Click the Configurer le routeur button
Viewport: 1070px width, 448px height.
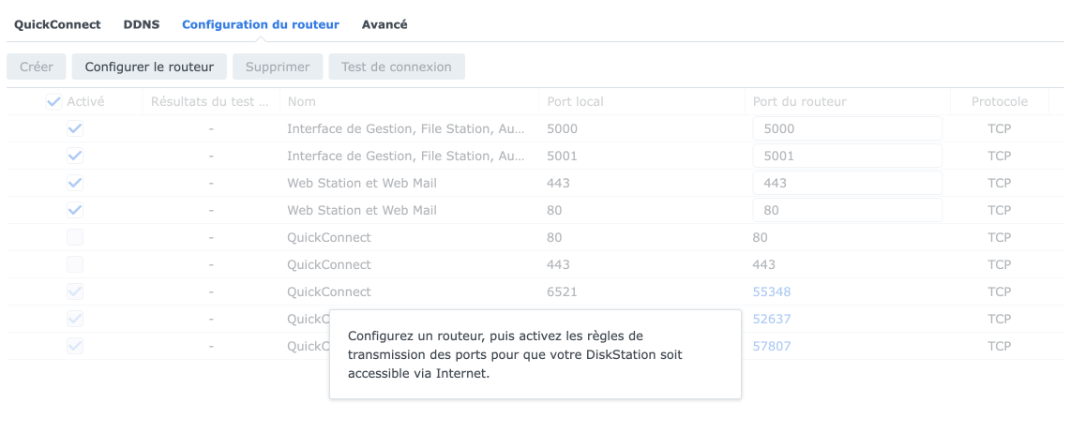149,67
